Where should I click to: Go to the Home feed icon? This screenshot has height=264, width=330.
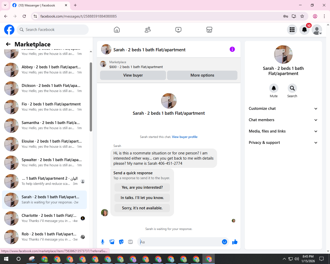117,30
